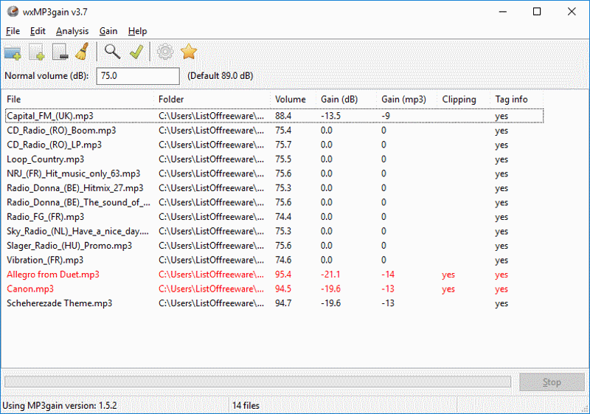Select Capital_FM_(UK).mp3 row

274,116
